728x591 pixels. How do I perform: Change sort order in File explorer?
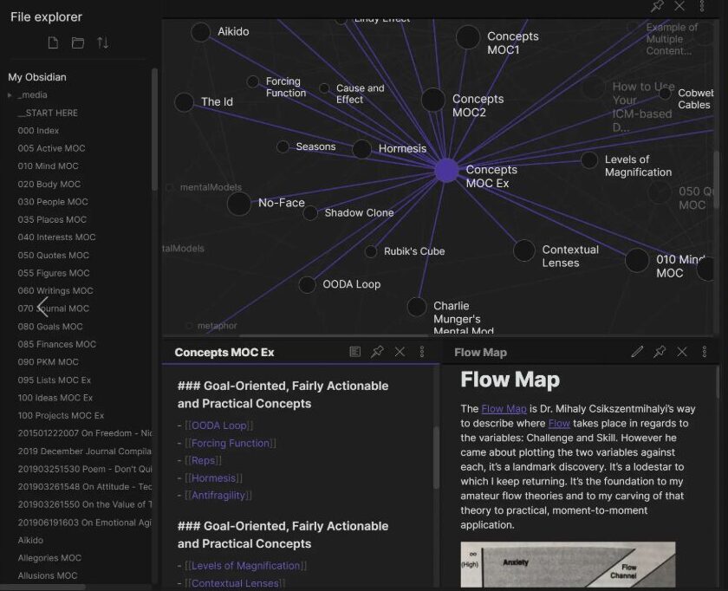(x=102, y=43)
